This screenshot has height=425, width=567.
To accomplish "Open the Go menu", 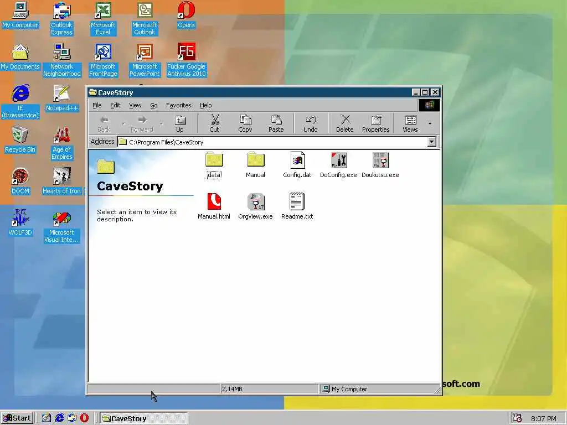I will coord(154,105).
